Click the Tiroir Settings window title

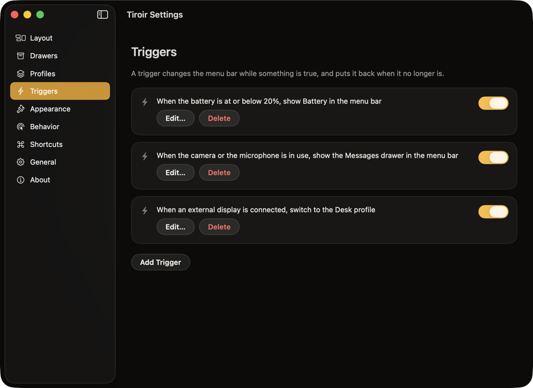pyautogui.click(x=155, y=14)
